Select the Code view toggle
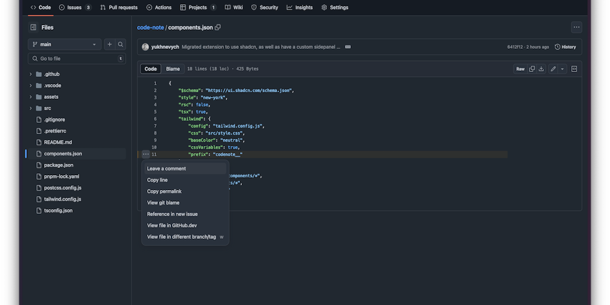The height and width of the screenshot is (305, 610). 151,69
